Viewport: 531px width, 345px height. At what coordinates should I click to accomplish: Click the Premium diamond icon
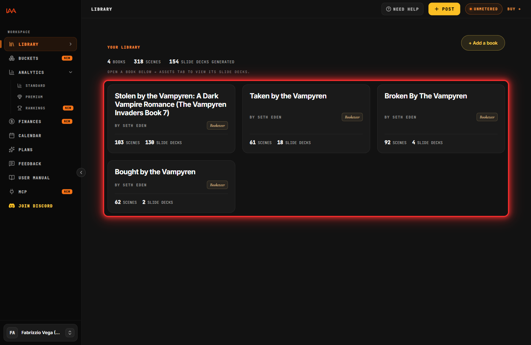point(20,97)
